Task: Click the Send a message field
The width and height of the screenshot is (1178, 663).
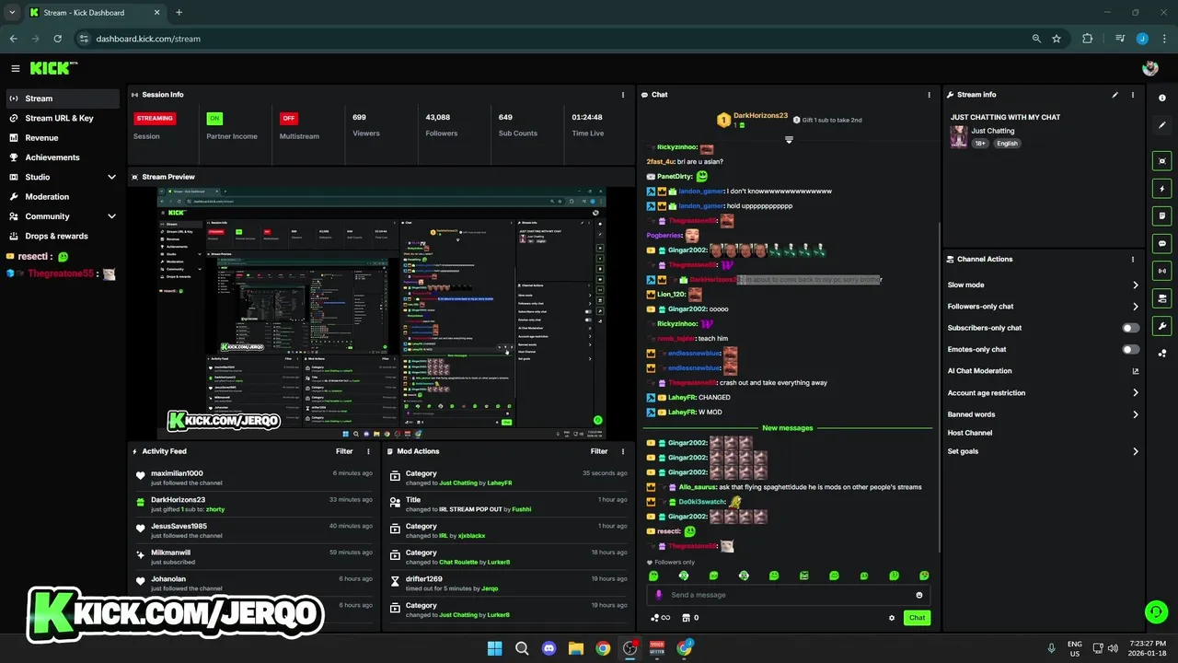Action: pos(789,595)
